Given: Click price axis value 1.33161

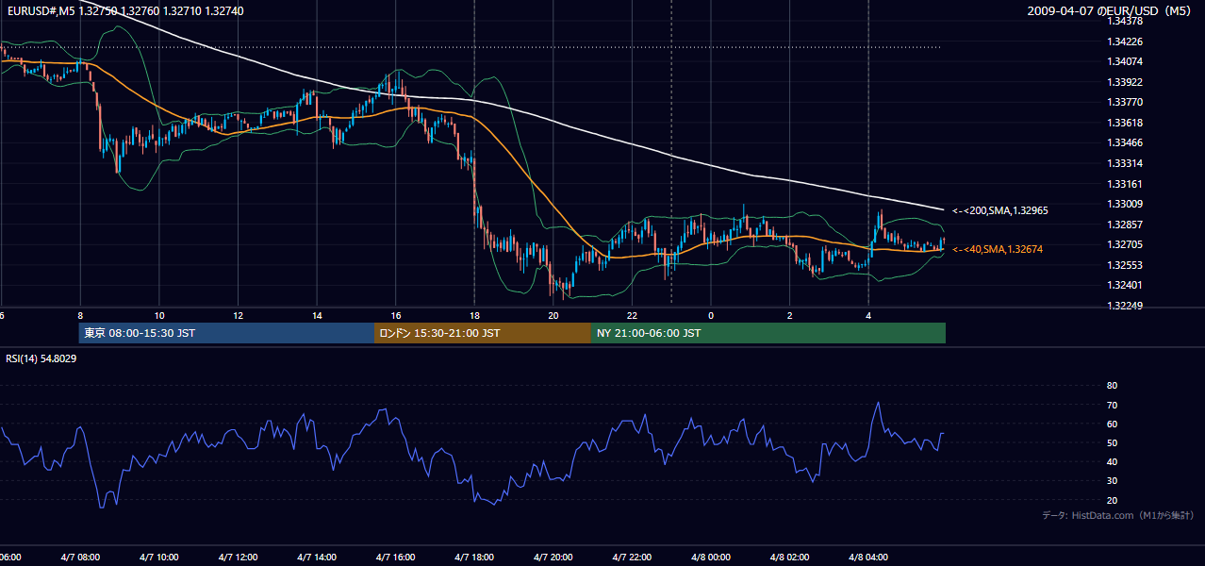Looking at the screenshot, I should [x=1125, y=184].
